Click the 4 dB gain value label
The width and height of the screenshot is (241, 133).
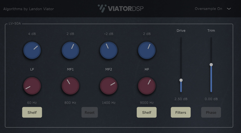click(x=32, y=34)
